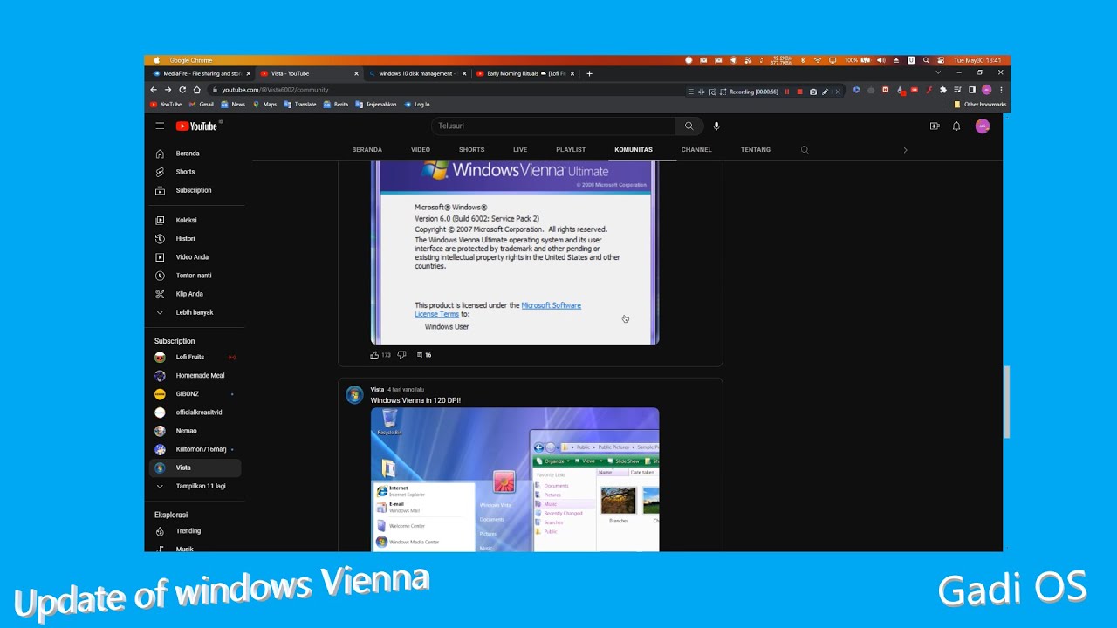Expand Lebih banyak in sidebar
Screen dimensions: 1117x628
coord(194,312)
